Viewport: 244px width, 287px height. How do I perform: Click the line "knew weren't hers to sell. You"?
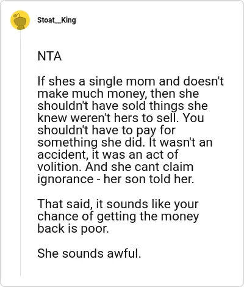121,118
